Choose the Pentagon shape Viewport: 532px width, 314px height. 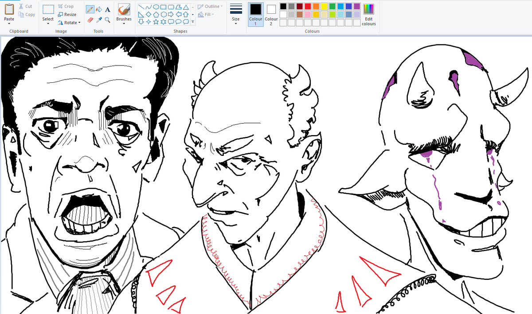tap(156, 14)
